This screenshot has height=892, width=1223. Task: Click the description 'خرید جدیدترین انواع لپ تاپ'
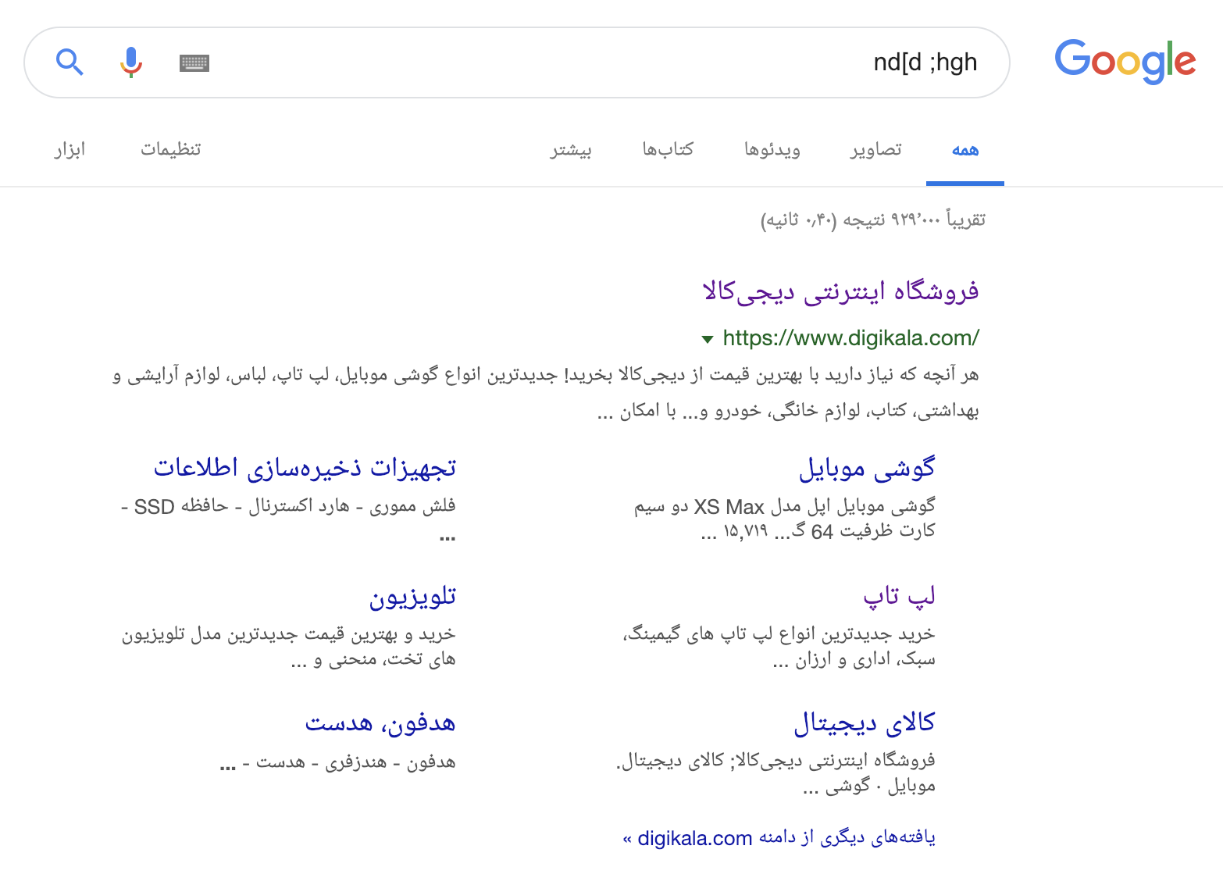point(779,647)
